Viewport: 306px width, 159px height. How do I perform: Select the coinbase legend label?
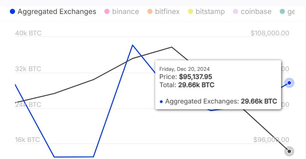tap(256, 12)
